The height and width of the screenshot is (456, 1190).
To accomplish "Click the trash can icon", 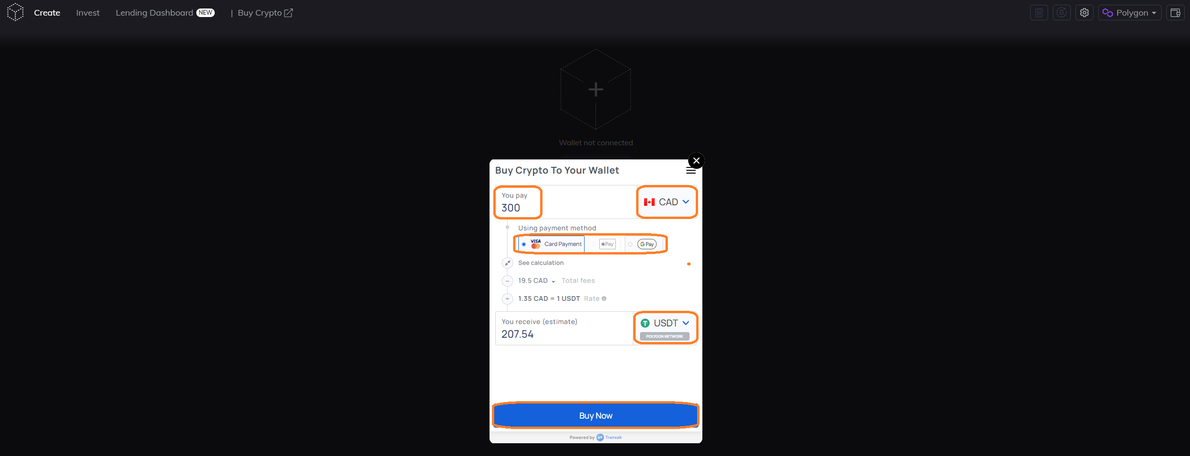I will tap(1039, 13).
